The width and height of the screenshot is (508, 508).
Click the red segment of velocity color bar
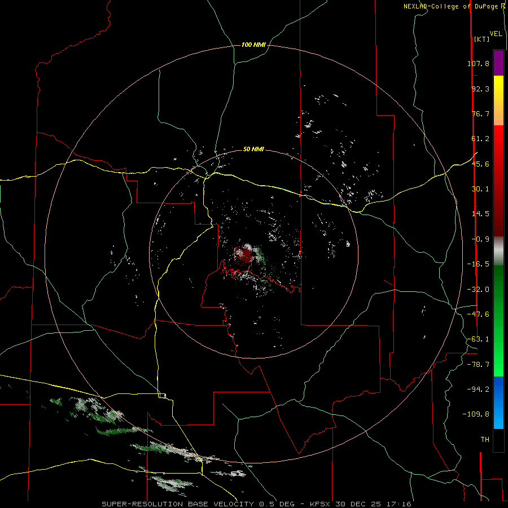click(498, 181)
